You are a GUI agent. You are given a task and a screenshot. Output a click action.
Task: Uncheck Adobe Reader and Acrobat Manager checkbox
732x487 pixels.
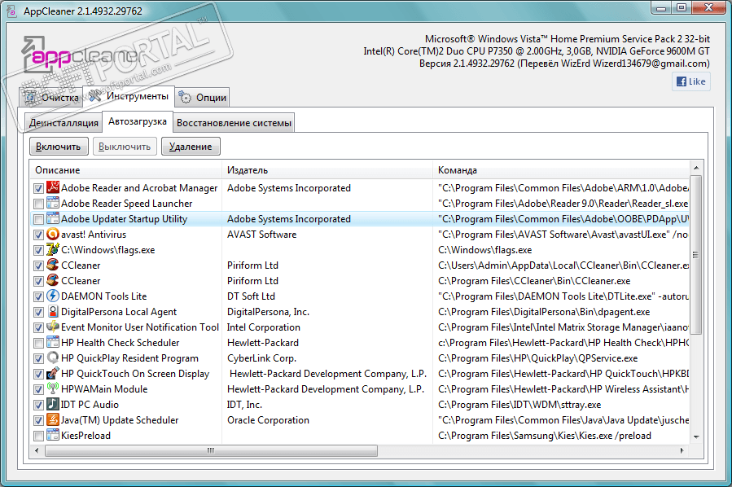click(x=39, y=189)
